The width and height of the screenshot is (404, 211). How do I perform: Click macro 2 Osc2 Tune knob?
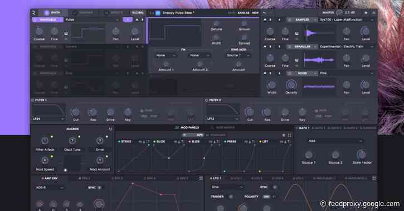click(x=72, y=140)
